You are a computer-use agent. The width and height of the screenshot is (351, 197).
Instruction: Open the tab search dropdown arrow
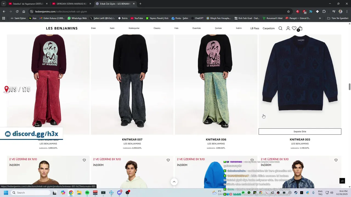(4, 4)
